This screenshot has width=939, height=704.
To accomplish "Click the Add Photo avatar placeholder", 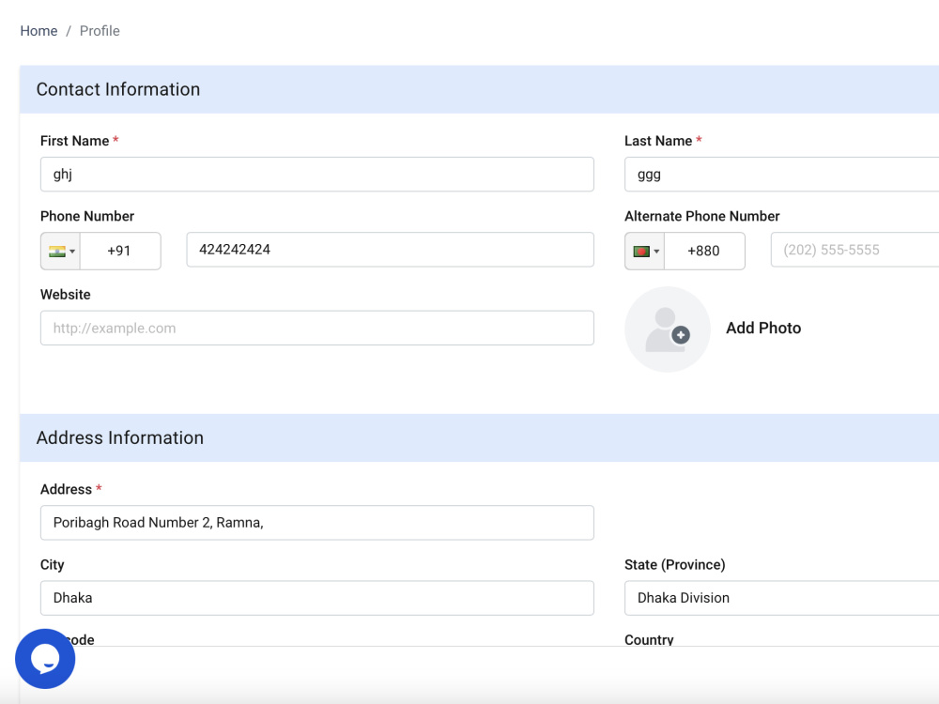I will tap(667, 329).
